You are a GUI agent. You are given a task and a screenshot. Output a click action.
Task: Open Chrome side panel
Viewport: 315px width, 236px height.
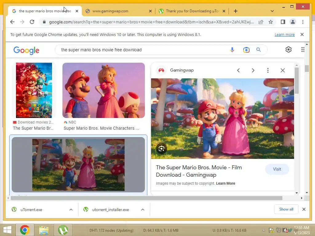point(283,22)
